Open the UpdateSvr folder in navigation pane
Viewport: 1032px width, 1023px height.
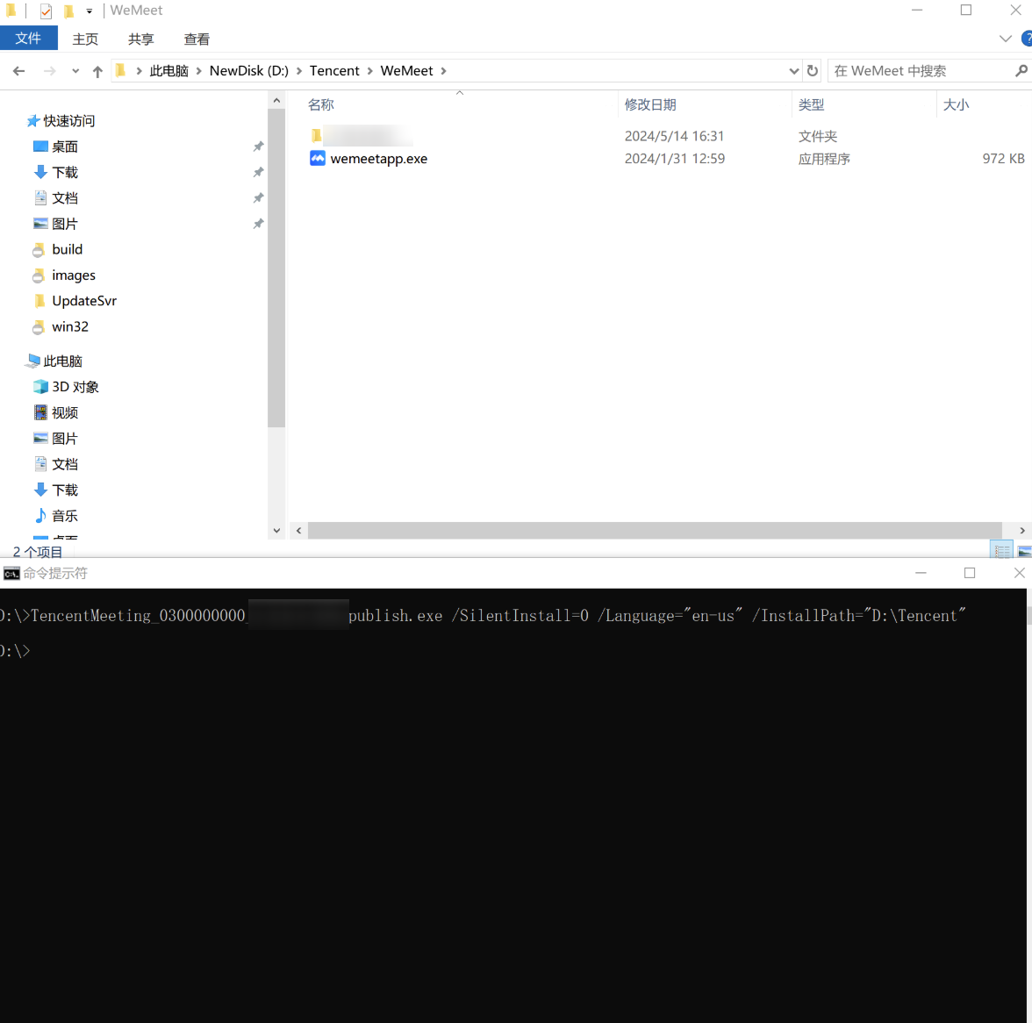(83, 301)
